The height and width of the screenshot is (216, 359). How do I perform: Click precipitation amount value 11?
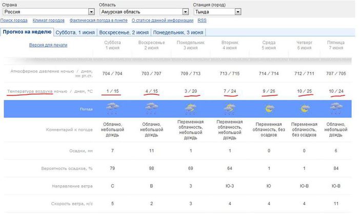point(152,151)
